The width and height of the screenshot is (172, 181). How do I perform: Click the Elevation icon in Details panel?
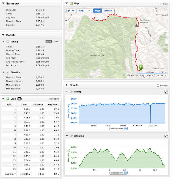pyautogui.click(x=8, y=72)
